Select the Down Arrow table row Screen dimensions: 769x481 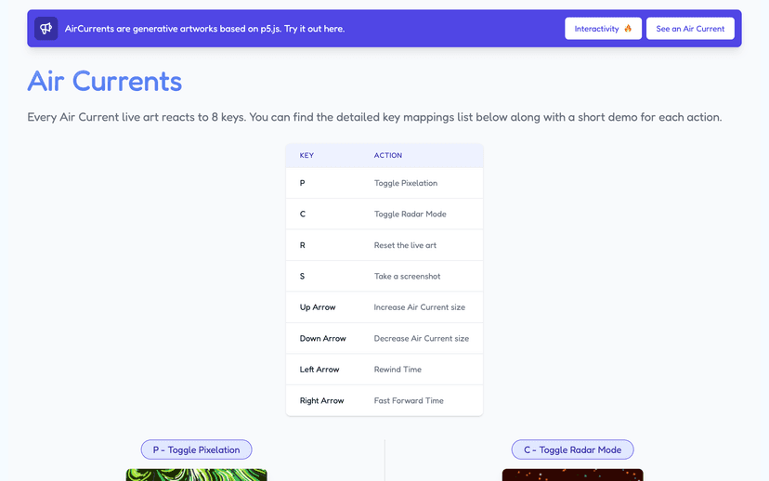pyautogui.click(x=384, y=338)
